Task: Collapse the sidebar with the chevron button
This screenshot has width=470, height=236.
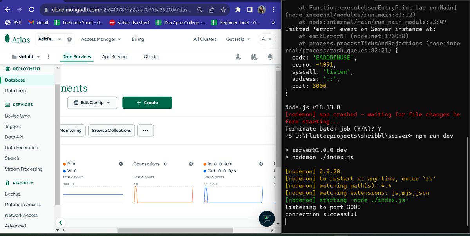Action: 60,223
